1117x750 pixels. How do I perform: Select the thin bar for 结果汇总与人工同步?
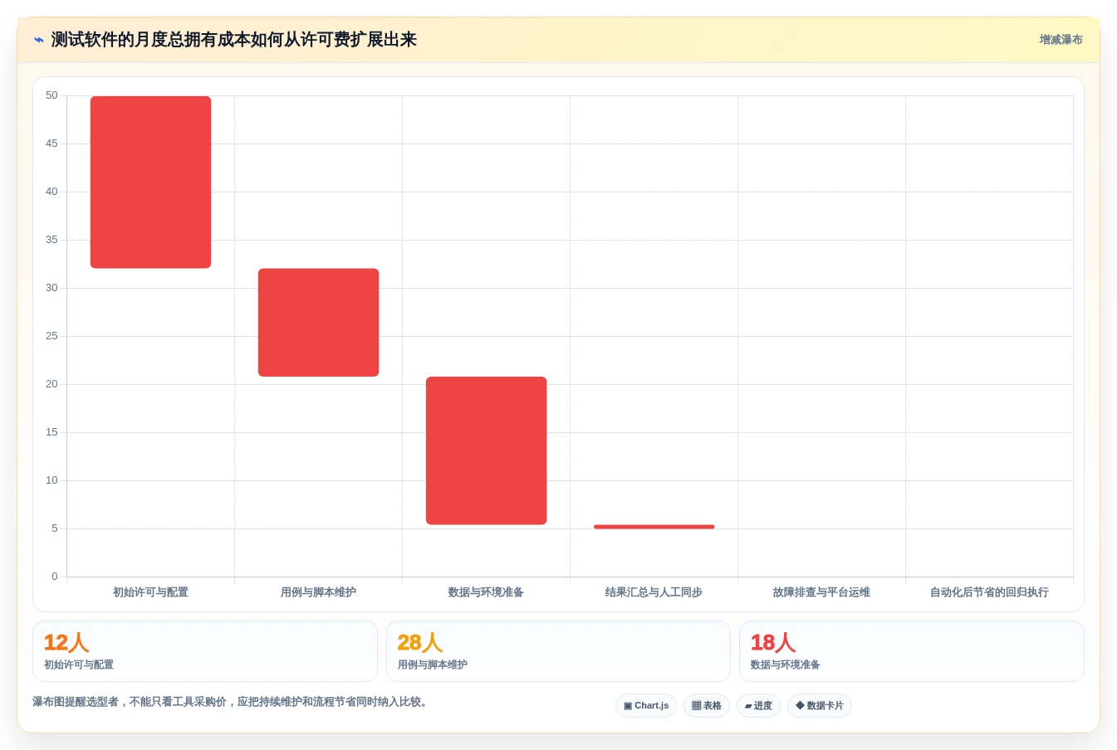(654, 527)
